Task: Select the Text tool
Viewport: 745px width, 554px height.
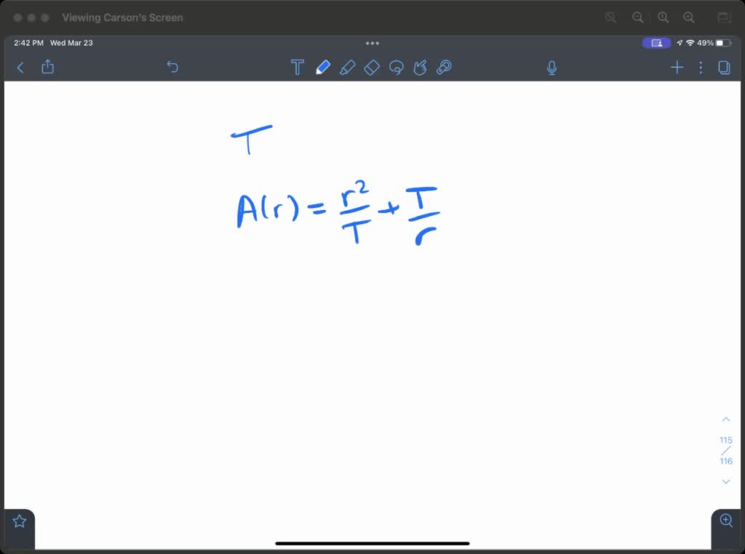Action: [x=297, y=67]
